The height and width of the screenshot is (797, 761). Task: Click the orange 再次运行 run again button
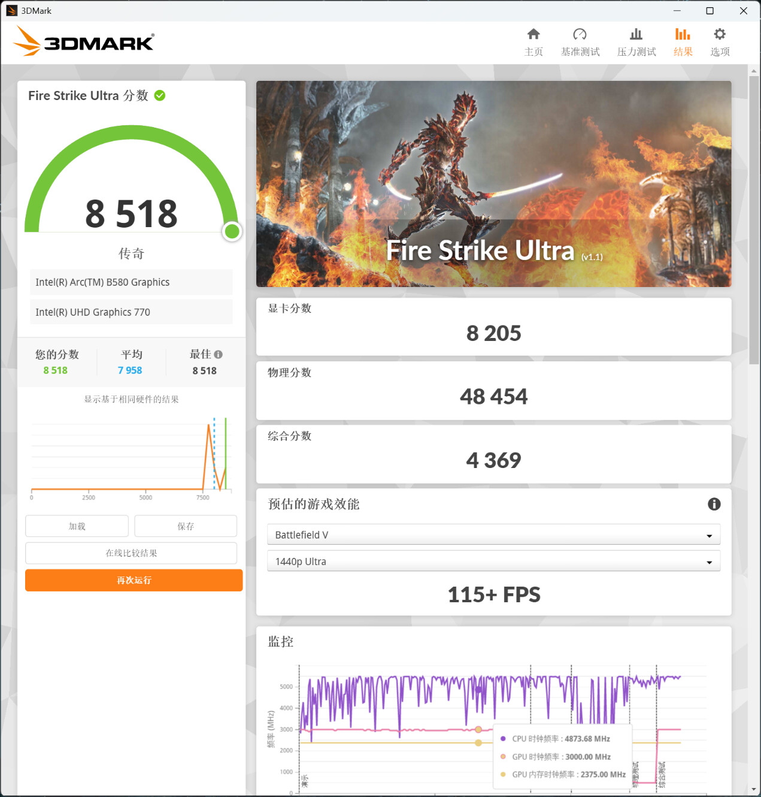pos(134,580)
